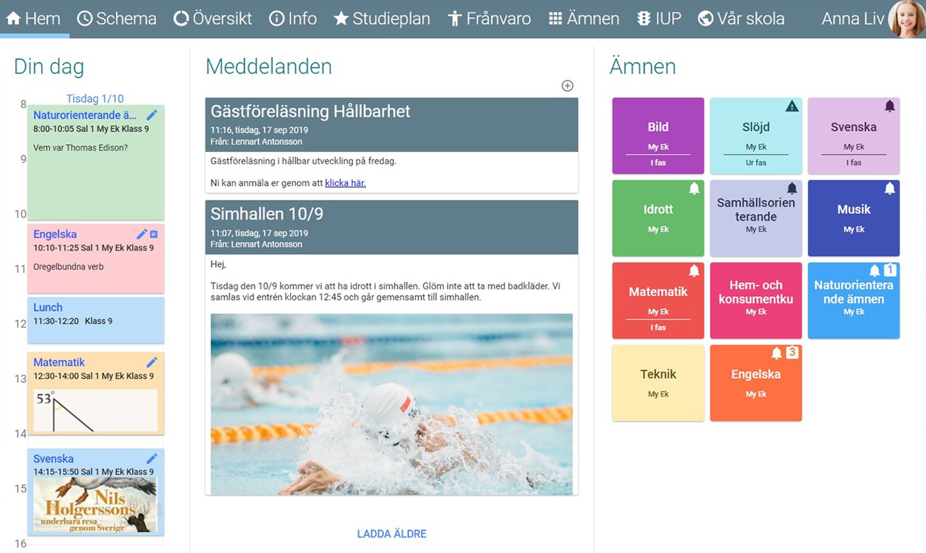Follow the "klicka här" link
The image size is (926, 553).
pos(345,183)
